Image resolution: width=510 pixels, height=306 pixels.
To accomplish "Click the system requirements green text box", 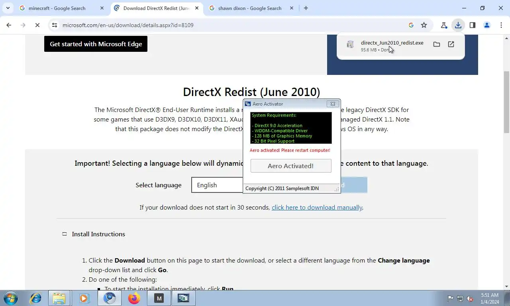I will (291, 128).
